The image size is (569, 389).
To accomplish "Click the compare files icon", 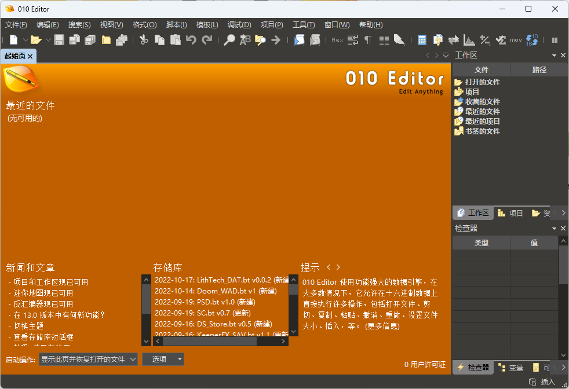I will click(x=438, y=40).
